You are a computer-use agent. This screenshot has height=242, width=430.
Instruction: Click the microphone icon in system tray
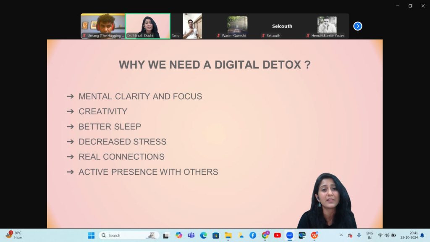tap(359, 235)
